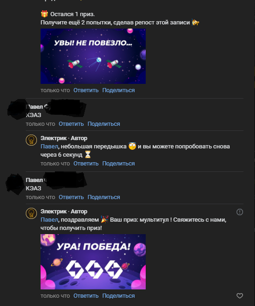Open the Павел author name on the second КЭАЗ comment

click(x=35, y=180)
